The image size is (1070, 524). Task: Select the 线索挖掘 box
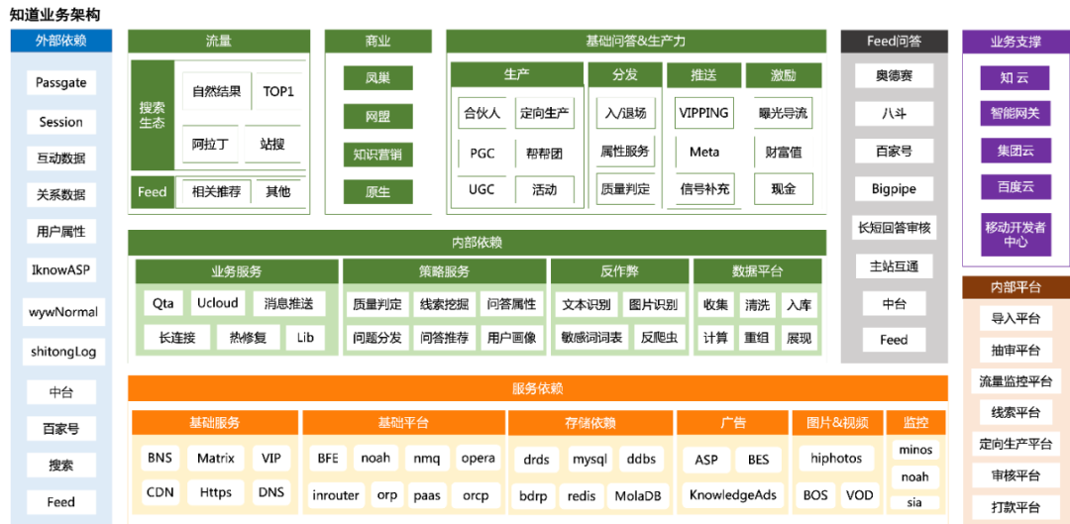[x=444, y=304]
